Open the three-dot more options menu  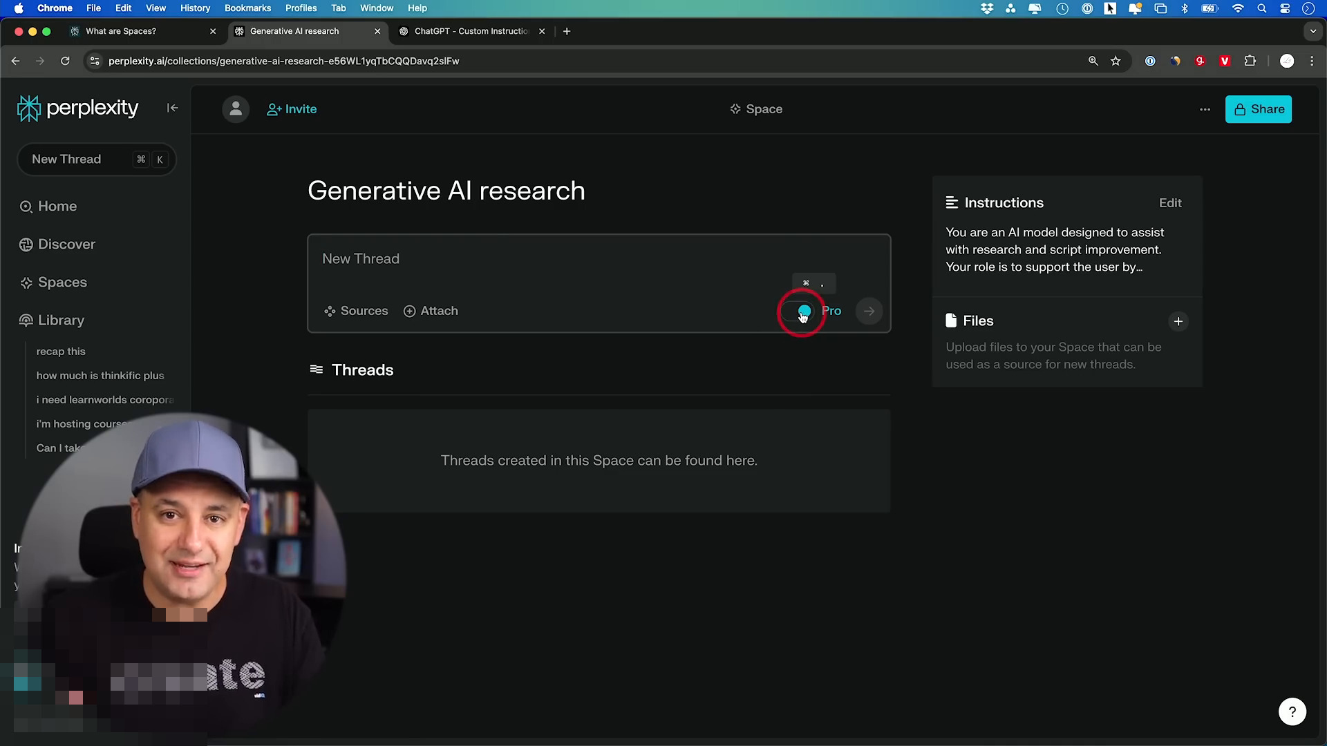pos(1205,109)
